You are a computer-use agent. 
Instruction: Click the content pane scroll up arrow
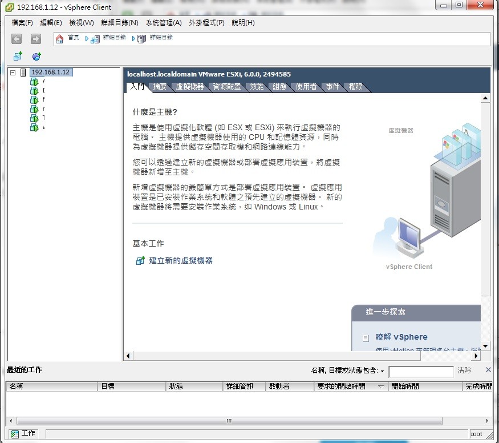click(485, 98)
